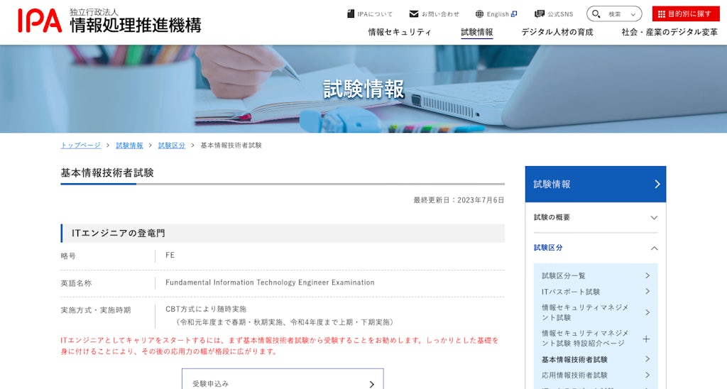Click the 試験区分 breadcrumb link
The width and height of the screenshot is (727, 389).
[171, 145]
